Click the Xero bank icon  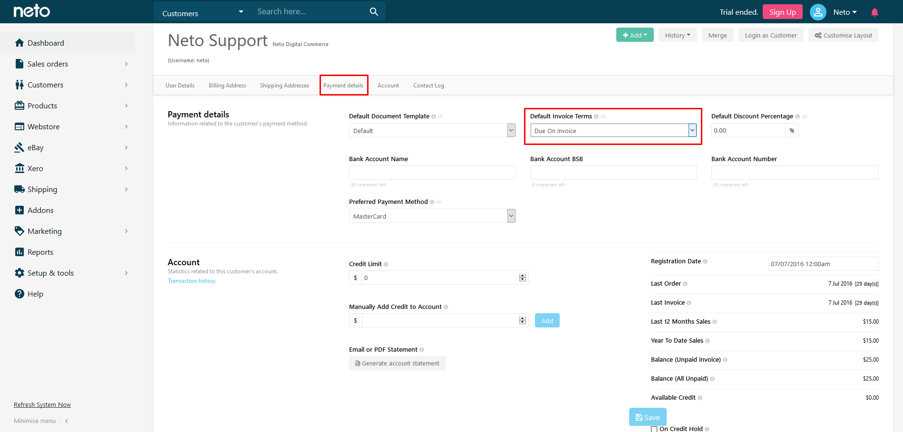19,168
